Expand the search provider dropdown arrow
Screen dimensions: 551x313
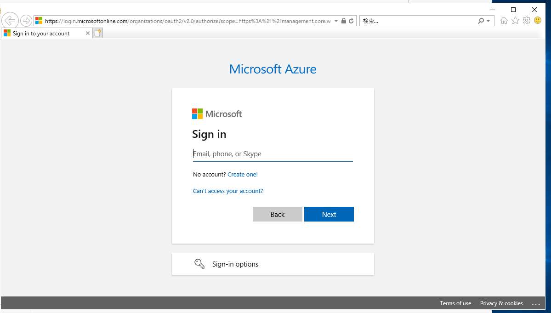(x=488, y=21)
